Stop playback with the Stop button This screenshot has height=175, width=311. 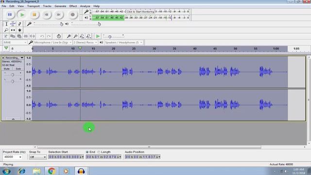[34, 15]
